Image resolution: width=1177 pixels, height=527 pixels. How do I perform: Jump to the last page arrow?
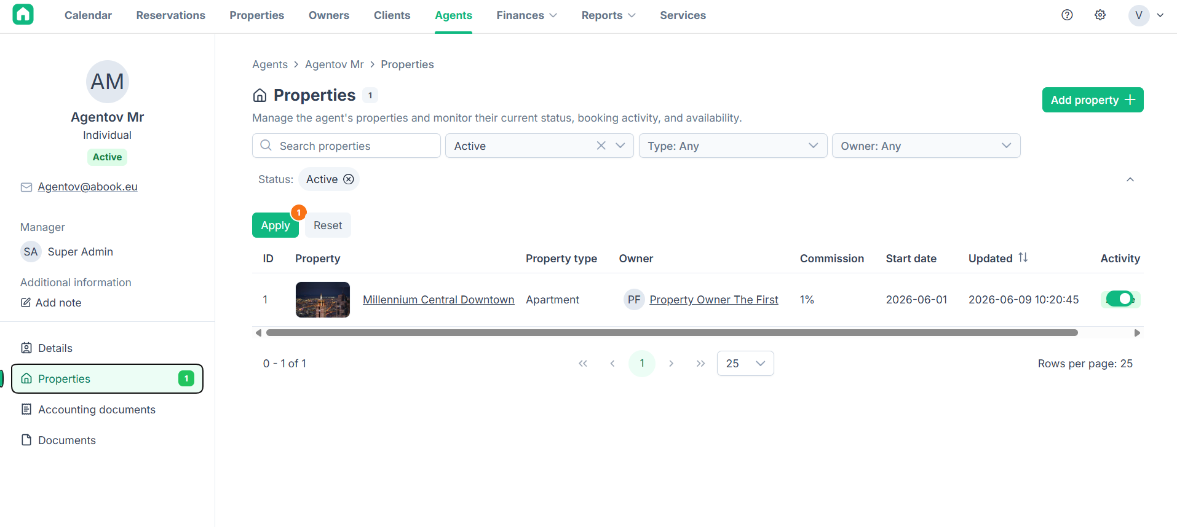click(700, 364)
